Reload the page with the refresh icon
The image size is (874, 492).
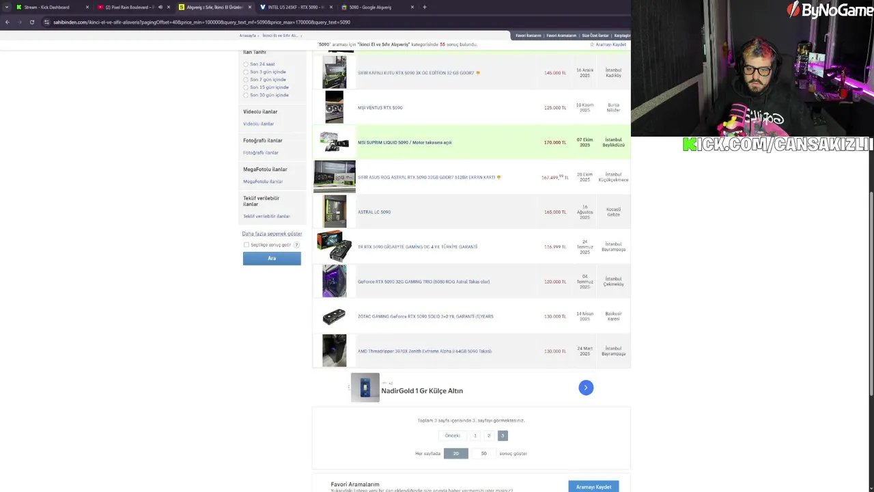[x=31, y=22]
